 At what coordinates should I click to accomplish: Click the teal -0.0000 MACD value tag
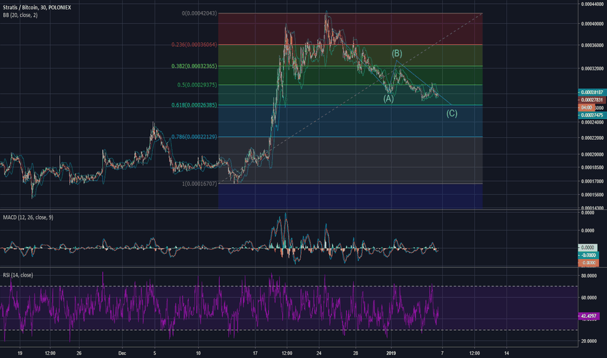point(588,255)
